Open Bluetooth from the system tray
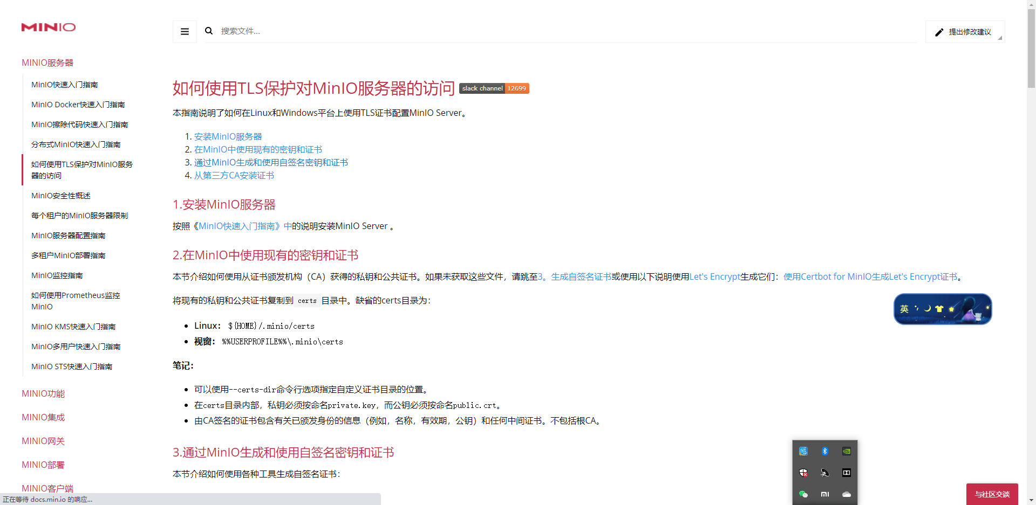Image resolution: width=1036 pixels, height=505 pixels. (825, 451)
